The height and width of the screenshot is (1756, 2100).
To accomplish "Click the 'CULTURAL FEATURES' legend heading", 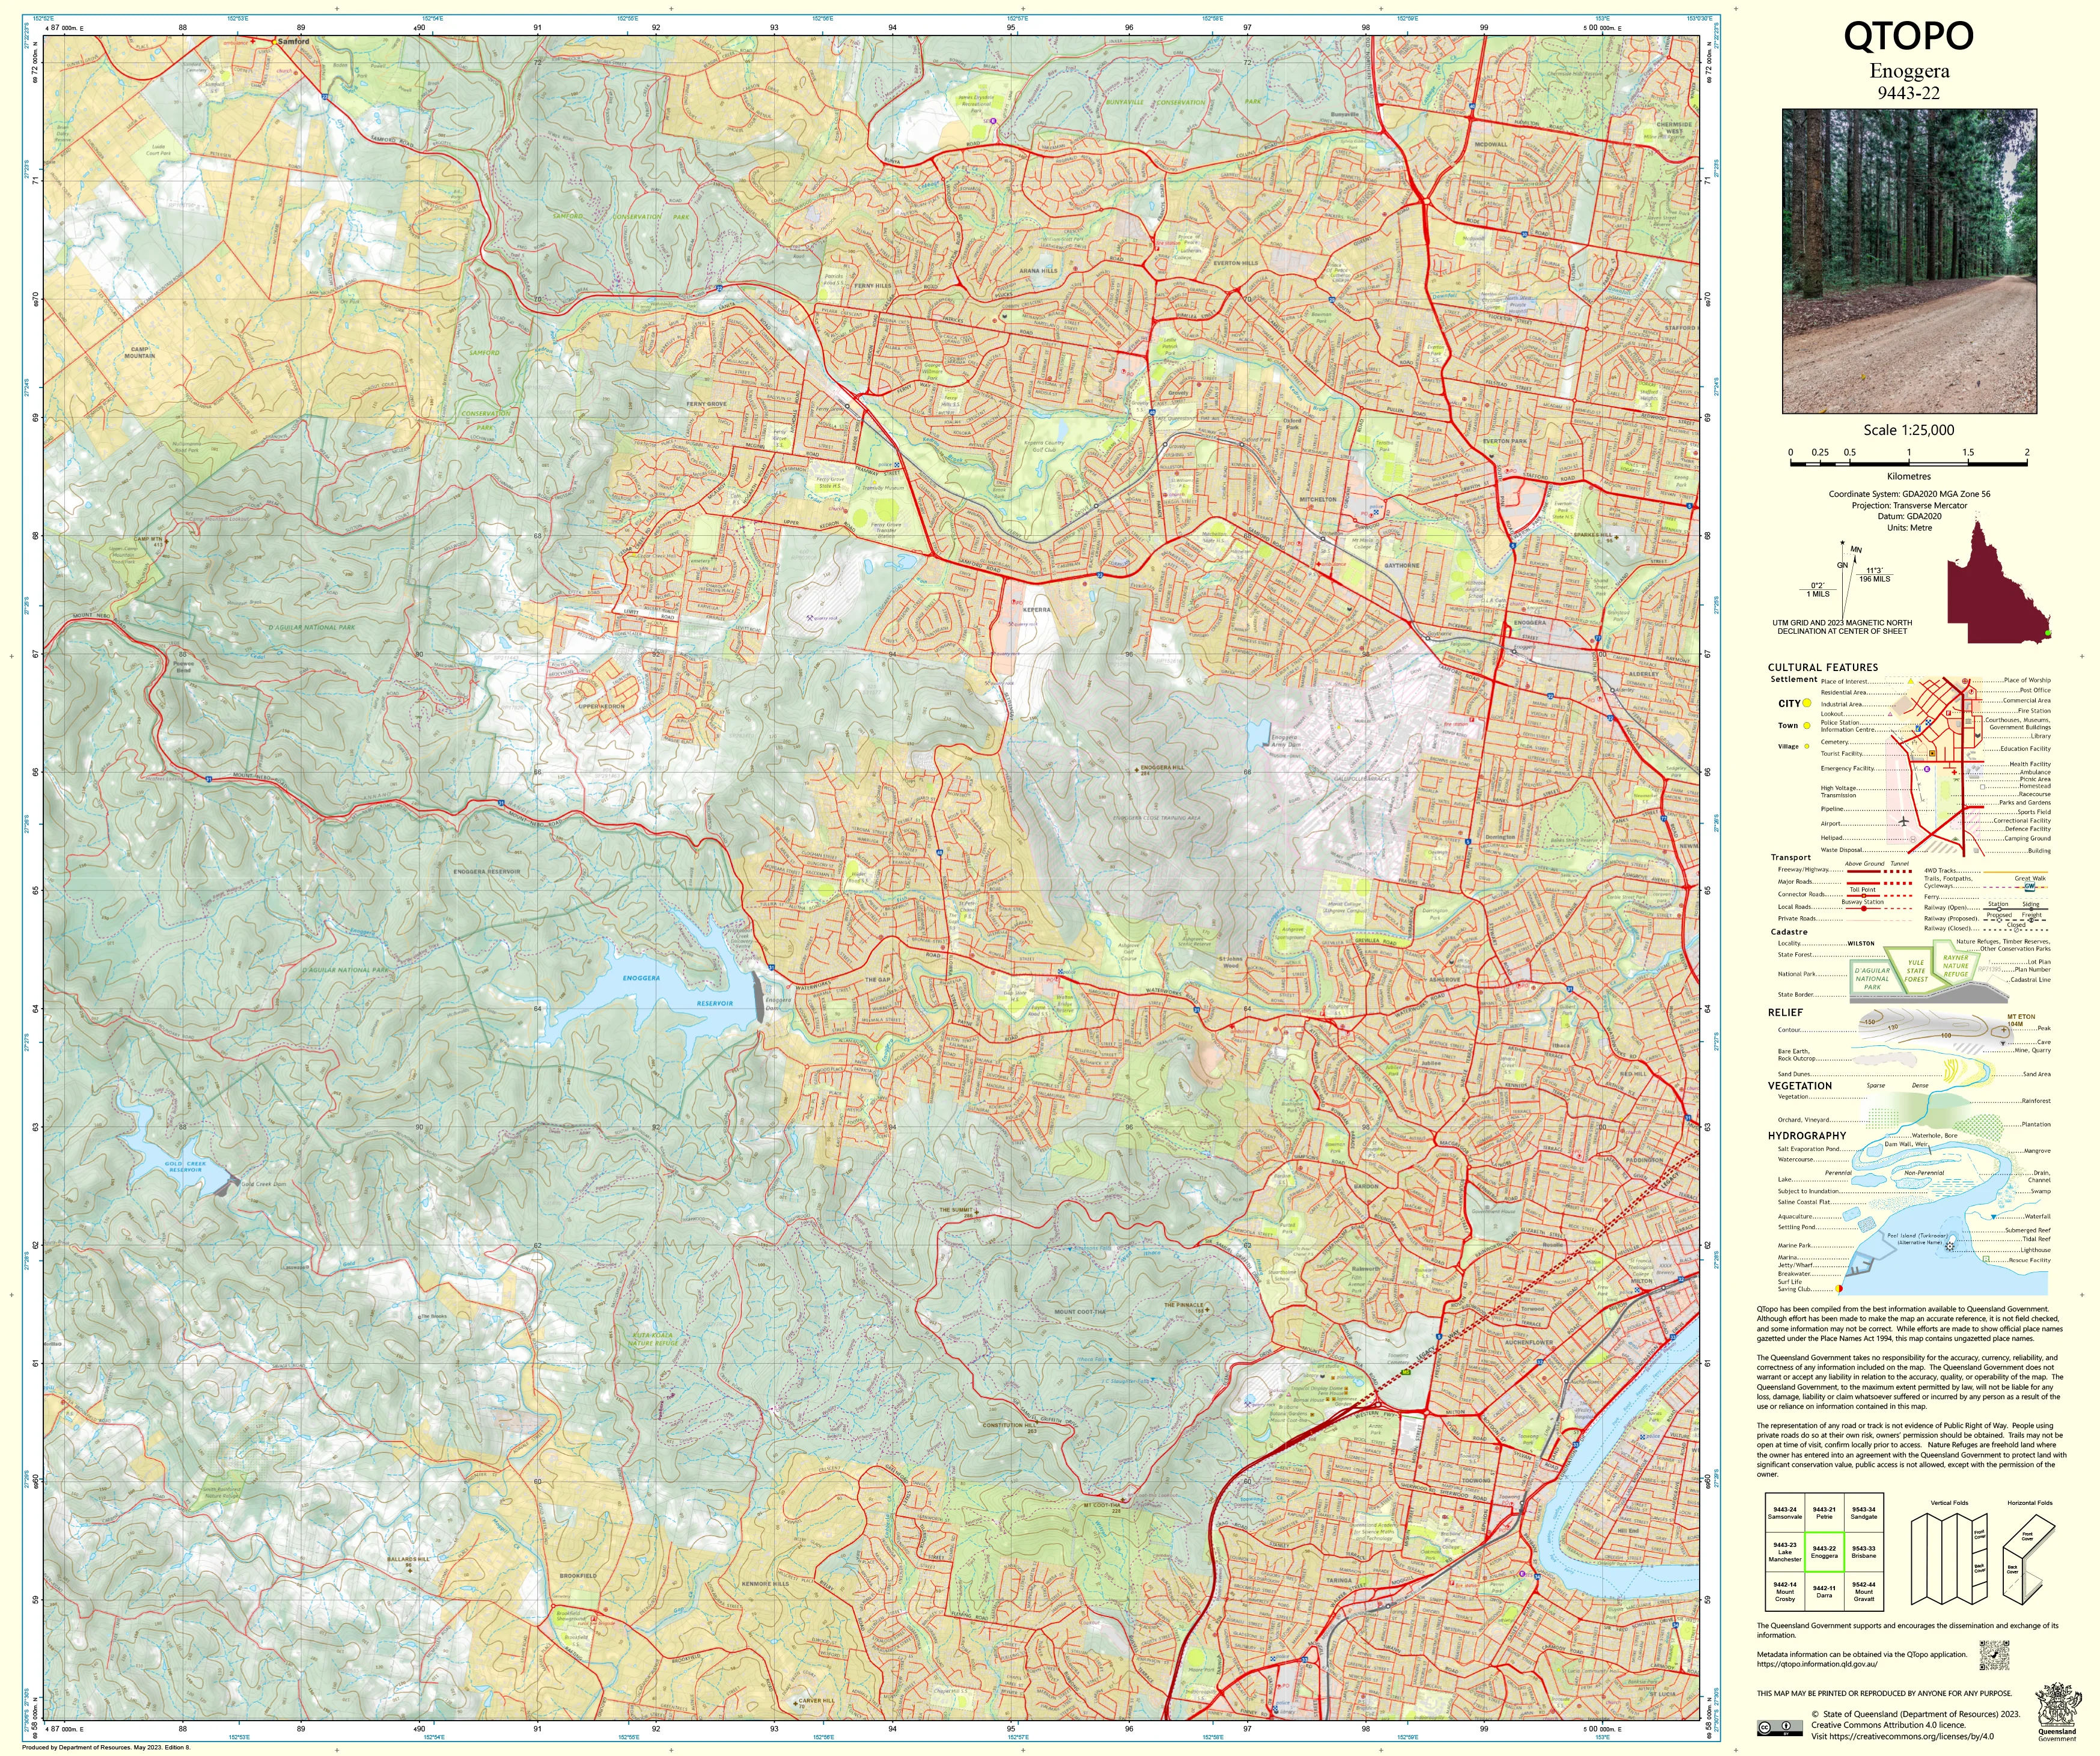I will [x=1823, y=667].
